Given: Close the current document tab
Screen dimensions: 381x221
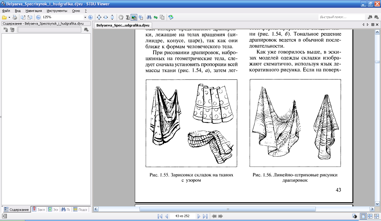Looking at the screenshot, I should click(x=377, y=25).
